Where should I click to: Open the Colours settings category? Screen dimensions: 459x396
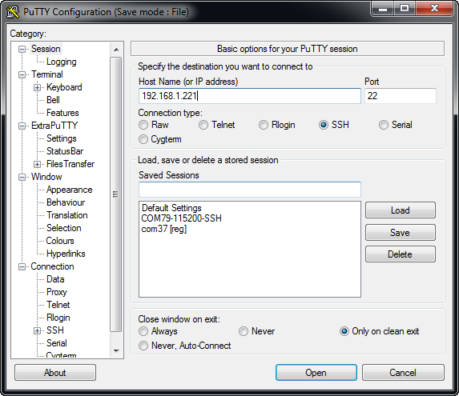[60, 241]
